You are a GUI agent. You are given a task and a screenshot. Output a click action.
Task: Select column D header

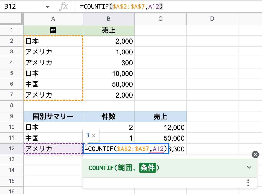212,18
